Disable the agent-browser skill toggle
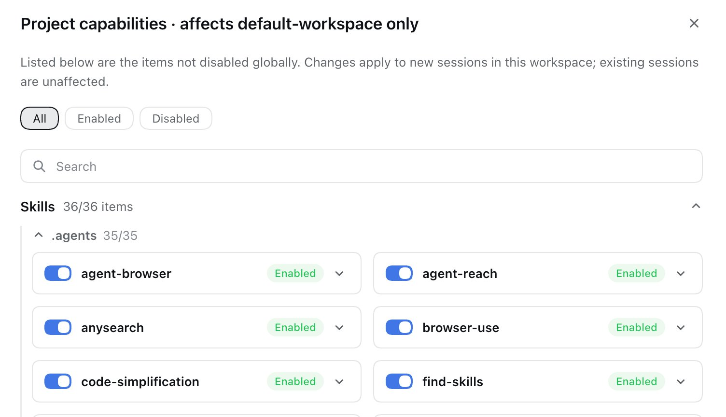The height and width of the screenshot is (417, 726). pos(58,273)
